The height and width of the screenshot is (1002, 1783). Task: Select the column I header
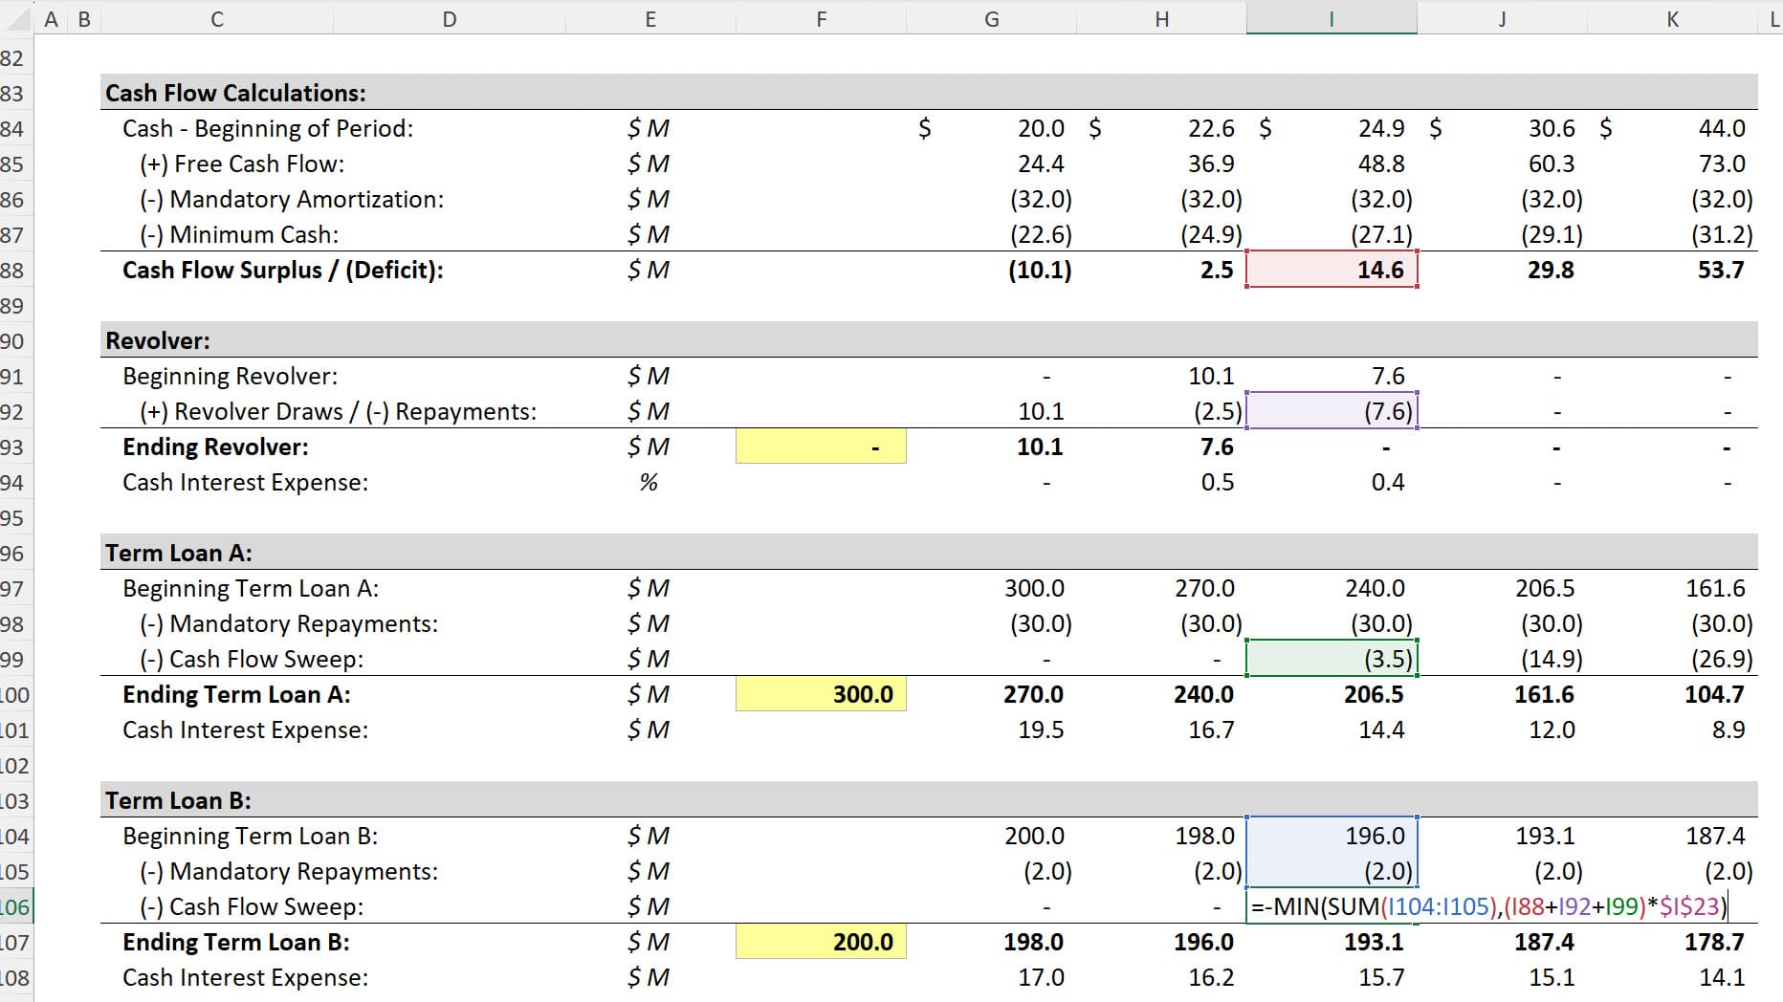point(1332,17)
